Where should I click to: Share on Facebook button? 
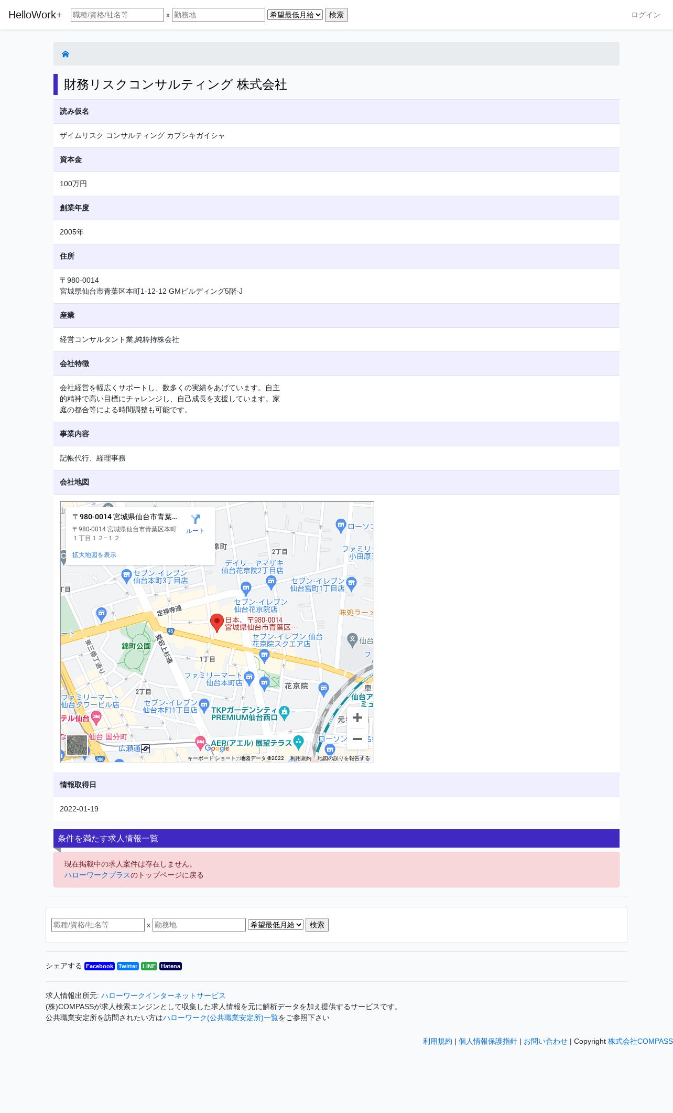(x=100, y=966)
